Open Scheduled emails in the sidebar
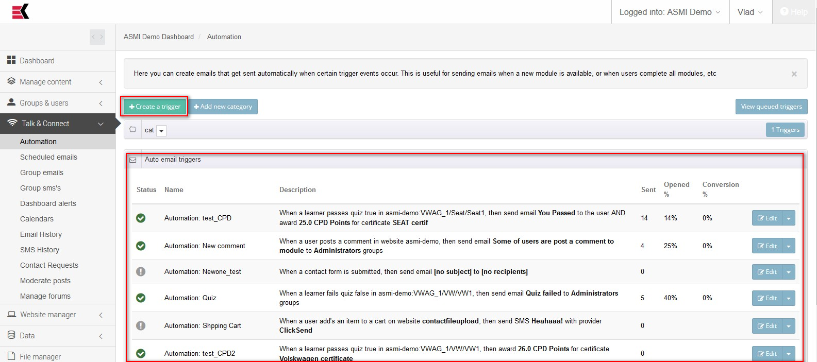 (48, 157)
